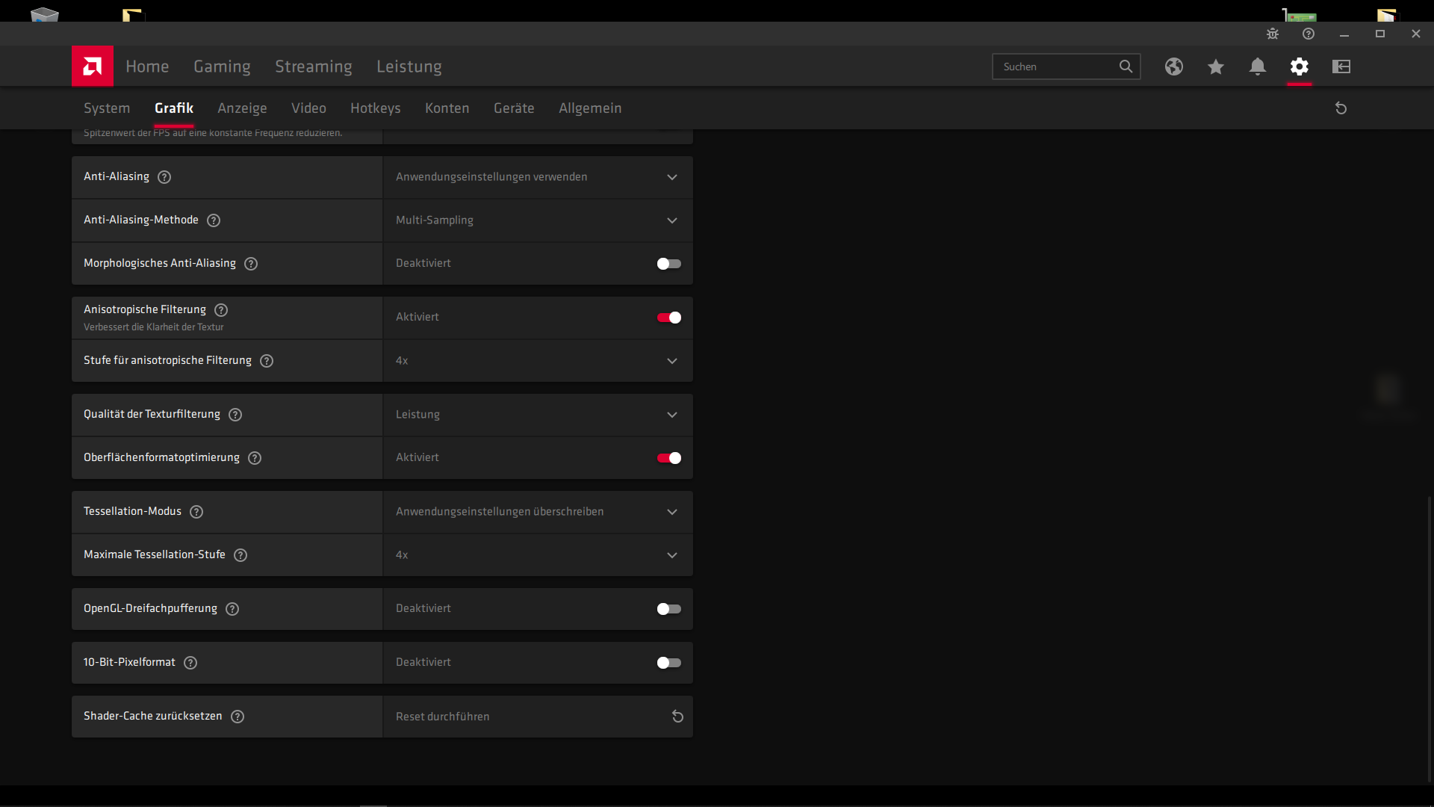
Task: Click the Suchen search field
Action: [x=1053, y=67]
